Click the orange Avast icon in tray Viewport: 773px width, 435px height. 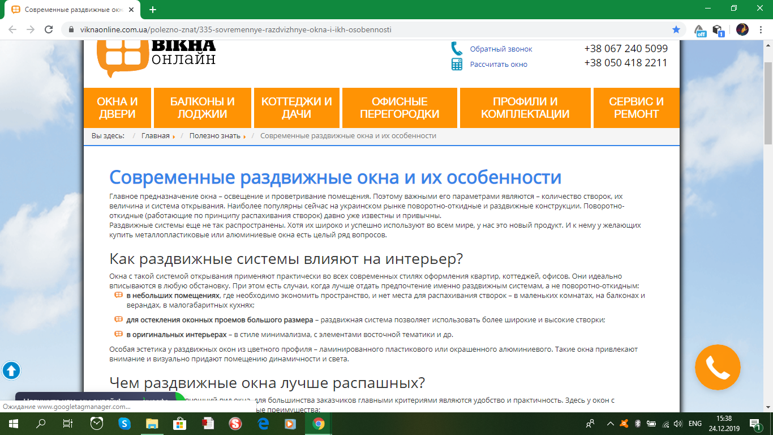pyautogui.click(x=624, y=423)
